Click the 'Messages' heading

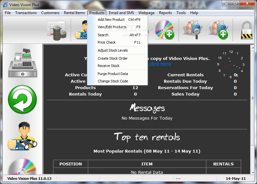(147, 108)
